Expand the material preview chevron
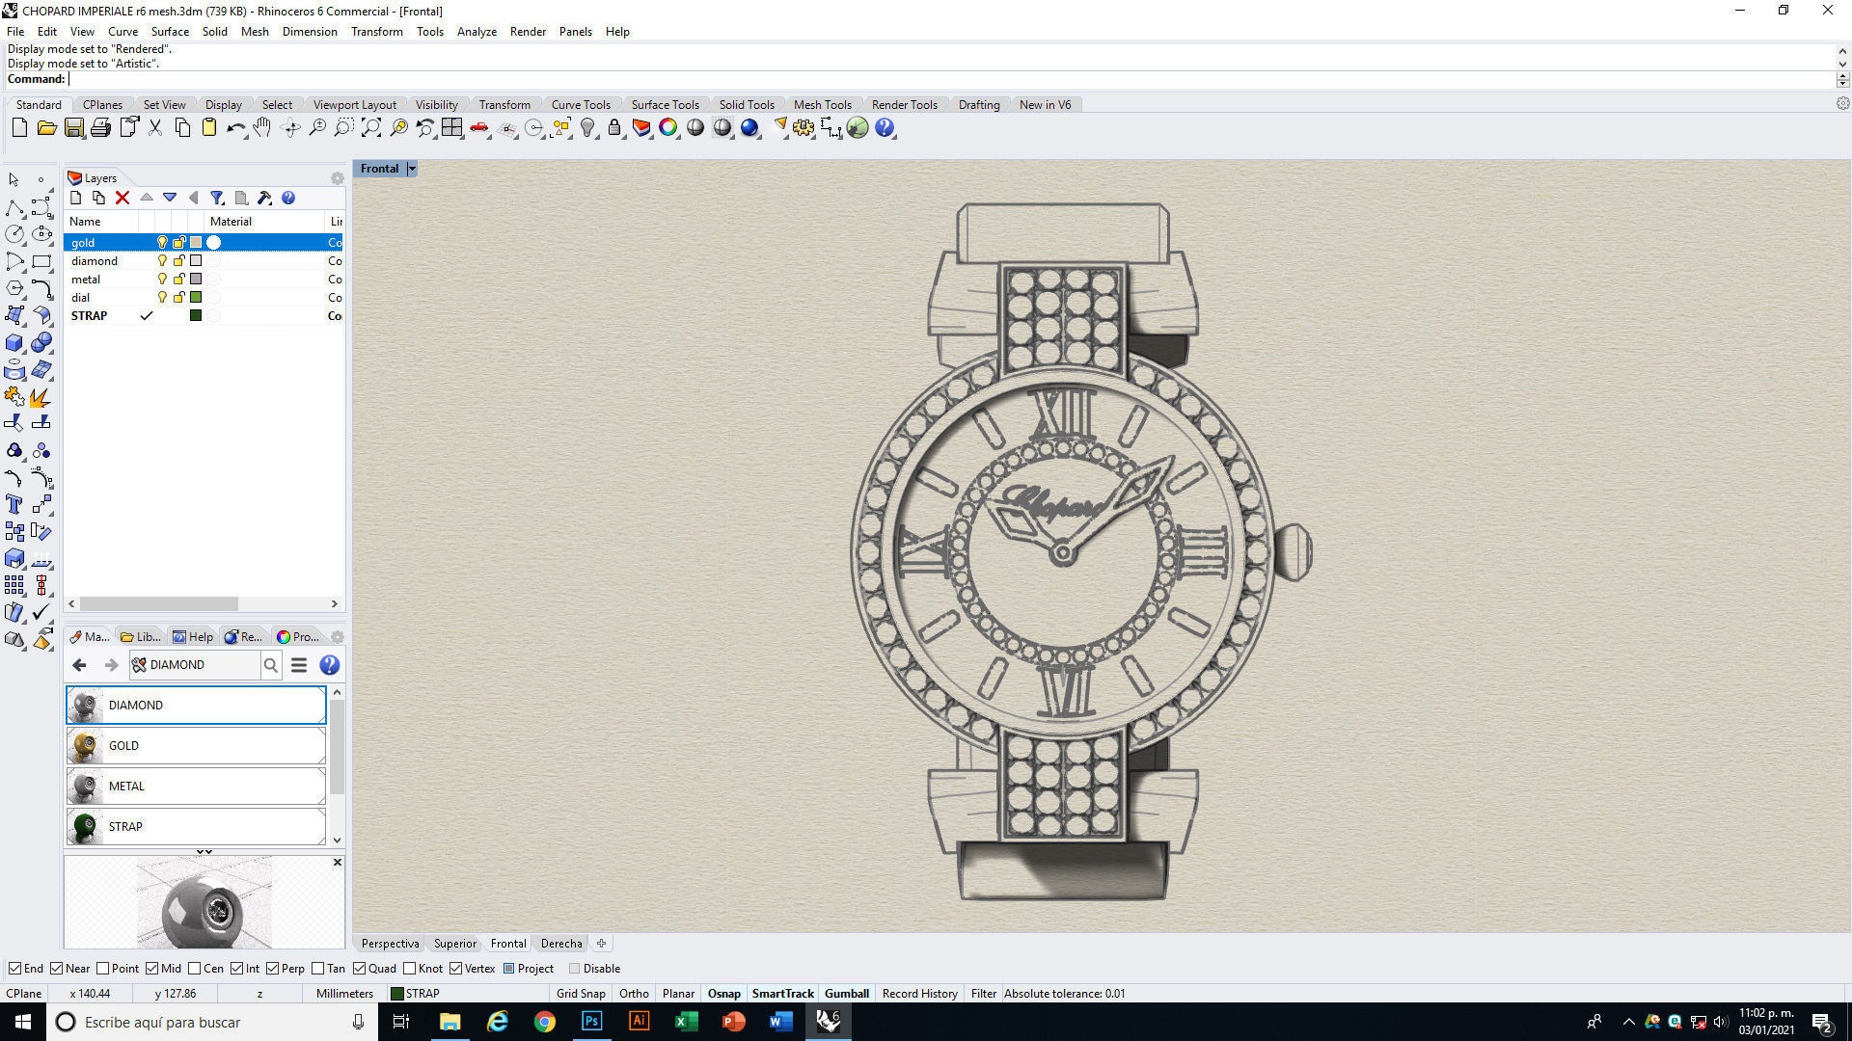 coord(204,852)
